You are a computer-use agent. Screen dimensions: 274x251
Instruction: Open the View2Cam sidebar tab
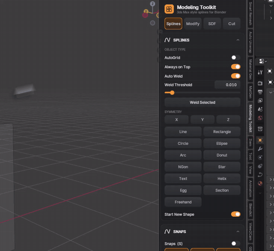tap(250, 231)
